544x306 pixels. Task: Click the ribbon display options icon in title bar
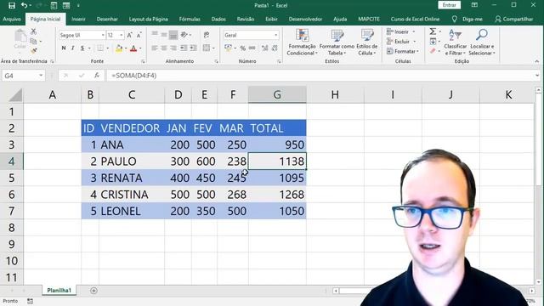click(474, 5)
